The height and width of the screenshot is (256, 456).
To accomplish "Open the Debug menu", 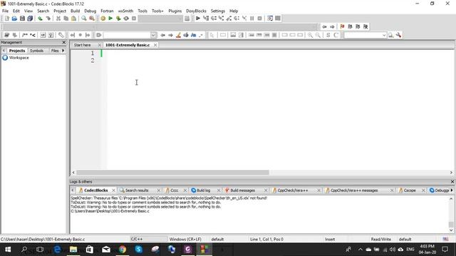I will [x=90, y=11].
